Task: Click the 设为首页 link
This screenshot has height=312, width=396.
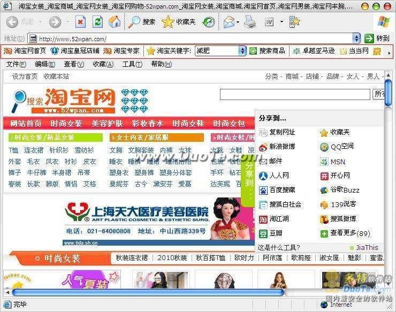Action: click(x=25, y=77)
